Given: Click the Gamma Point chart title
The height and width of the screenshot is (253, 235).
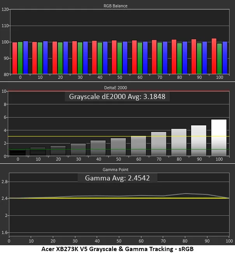Looking at the screenshot, I should tap(118, 169).
